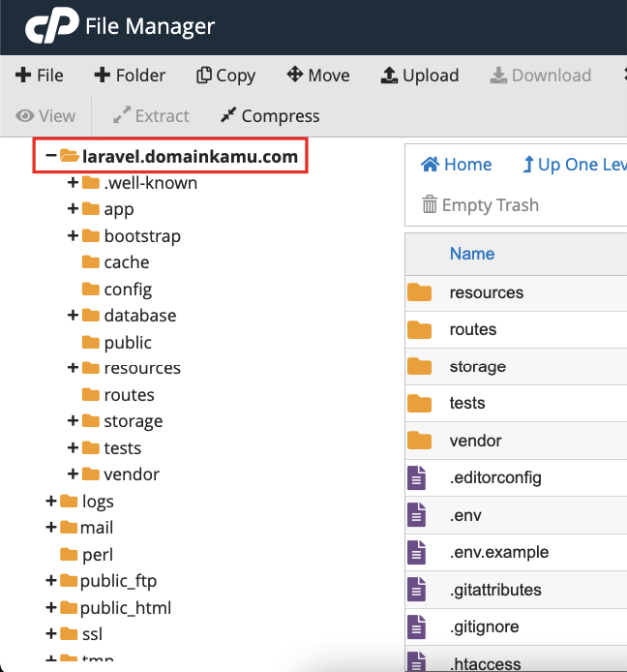Viewport: 627px width, 672px height.
Task: Expand the logs folder in the tree
Action: click(51, 501)
